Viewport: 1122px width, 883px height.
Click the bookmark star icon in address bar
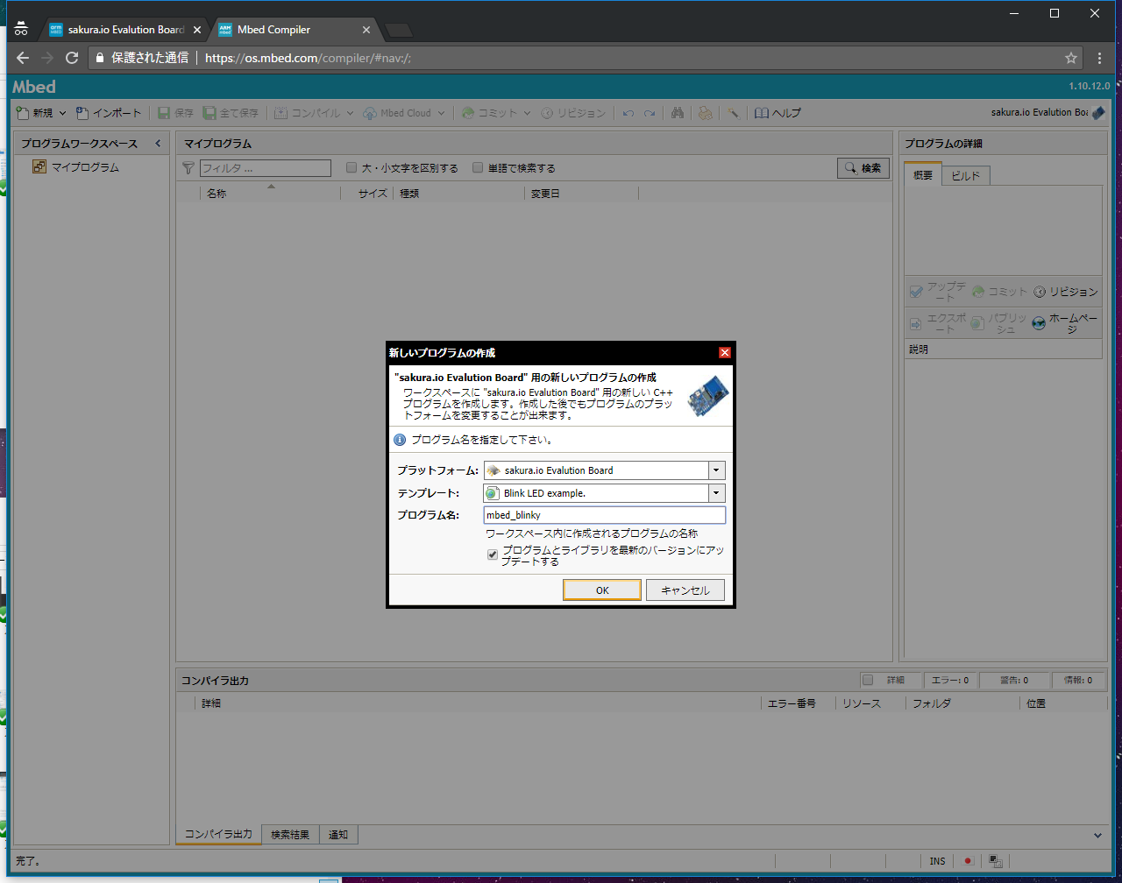coord(1071,58)
